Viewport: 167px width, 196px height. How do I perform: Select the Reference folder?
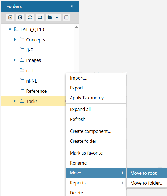coord(36,91)
